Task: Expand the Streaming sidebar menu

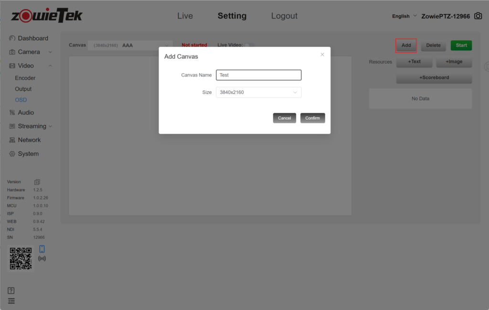Action: tap(32, 126)
